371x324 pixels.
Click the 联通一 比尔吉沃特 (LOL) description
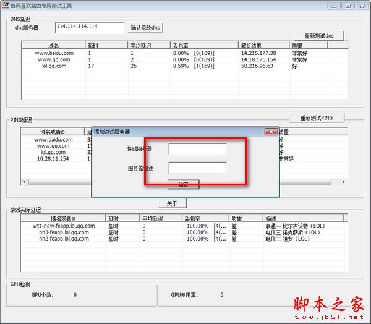tap(295, 226)
